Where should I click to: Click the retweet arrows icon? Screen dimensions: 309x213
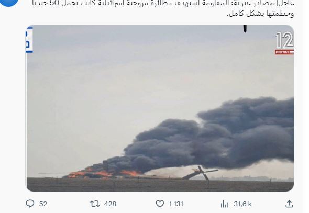click(x=95, y=204)
